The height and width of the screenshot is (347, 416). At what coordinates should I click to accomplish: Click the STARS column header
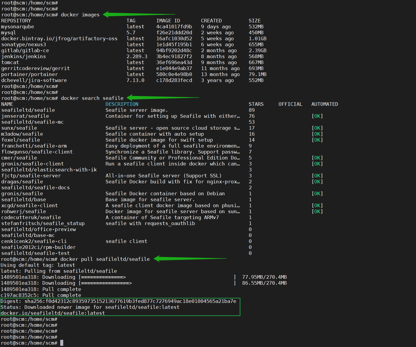coord(256,104)
